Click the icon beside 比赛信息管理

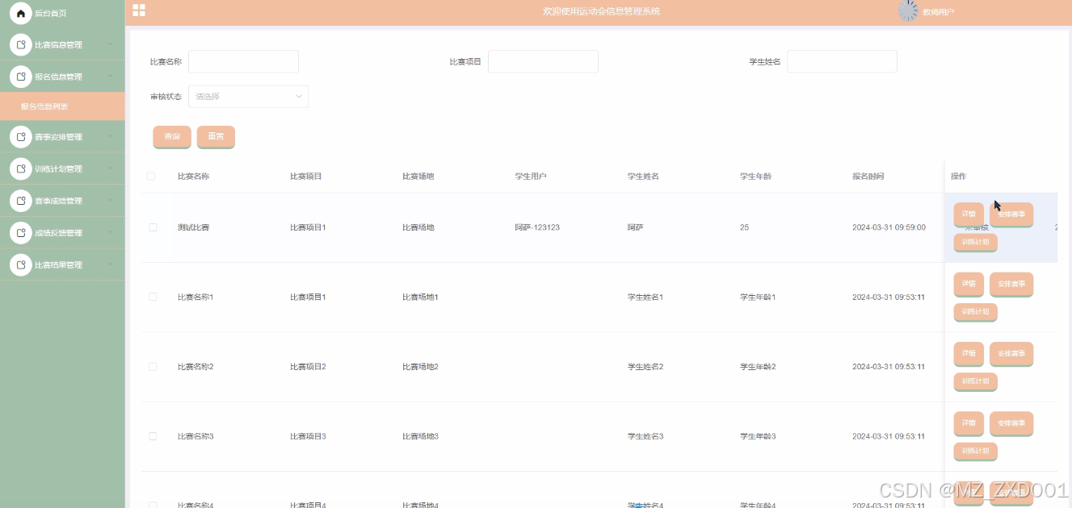(21, 45)
